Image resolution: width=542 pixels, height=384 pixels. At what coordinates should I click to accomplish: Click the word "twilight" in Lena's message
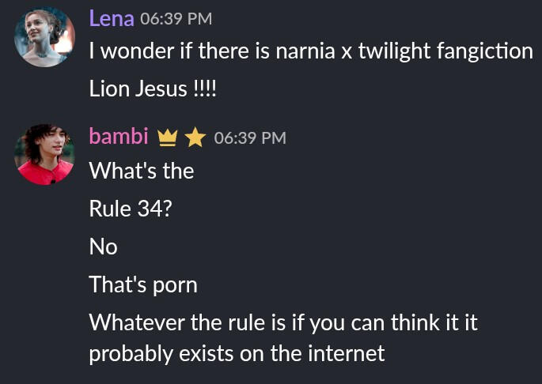[390, 52]
